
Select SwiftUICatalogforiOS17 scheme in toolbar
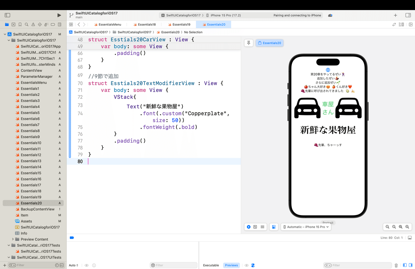click(x=181, y=15)
